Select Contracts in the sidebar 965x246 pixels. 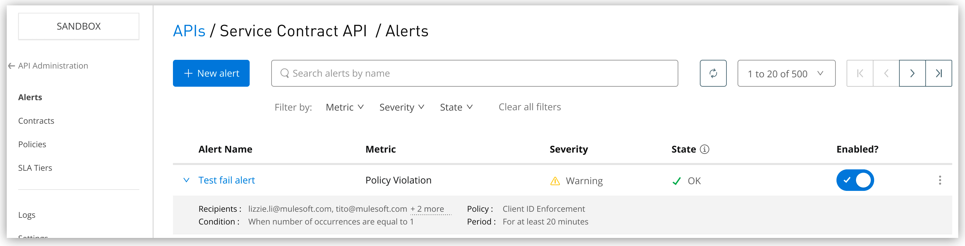tap(36, 121)
